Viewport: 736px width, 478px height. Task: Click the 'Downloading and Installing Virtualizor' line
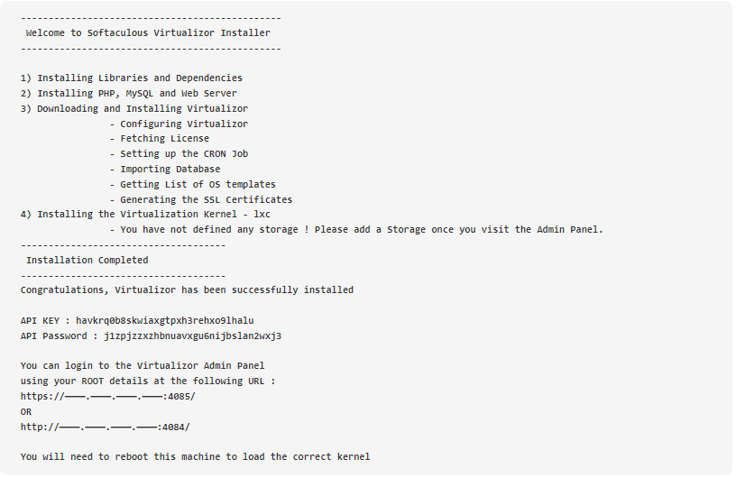click(x=134, y=108)
